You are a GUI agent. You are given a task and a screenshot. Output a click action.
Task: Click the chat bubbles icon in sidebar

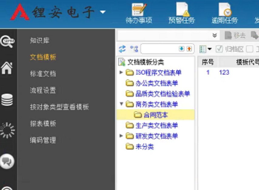click(7, 161)
